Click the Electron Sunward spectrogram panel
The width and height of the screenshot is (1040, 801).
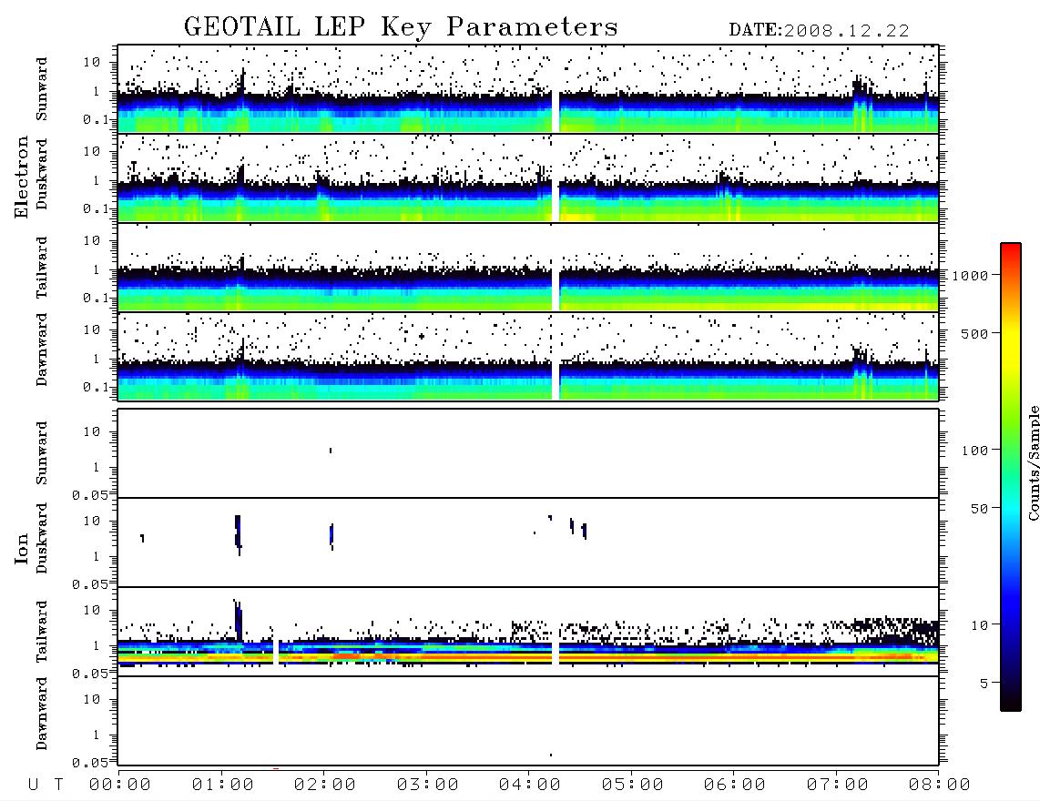coord(528,89)
